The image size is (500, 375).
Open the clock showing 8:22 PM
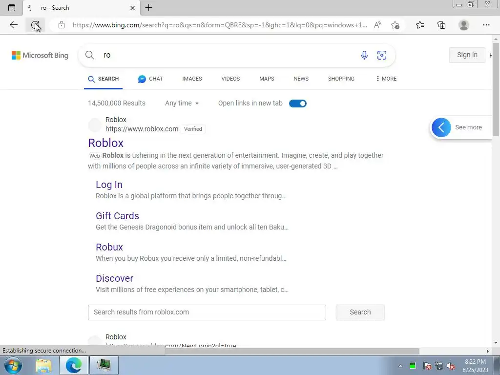(x=475, y=366)
